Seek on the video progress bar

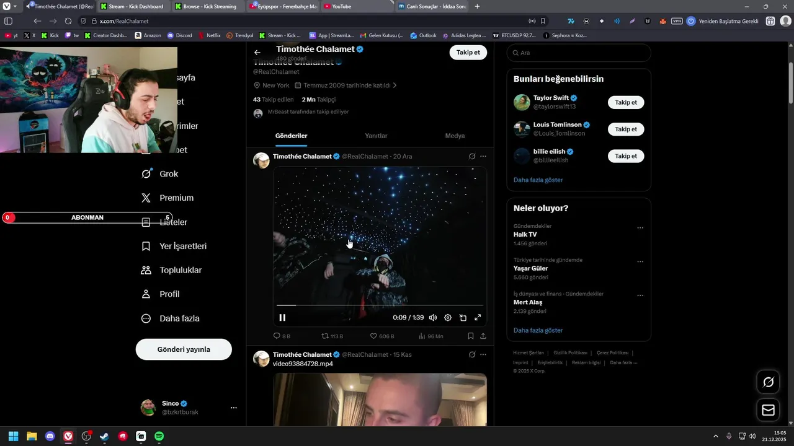pos(380,305)
